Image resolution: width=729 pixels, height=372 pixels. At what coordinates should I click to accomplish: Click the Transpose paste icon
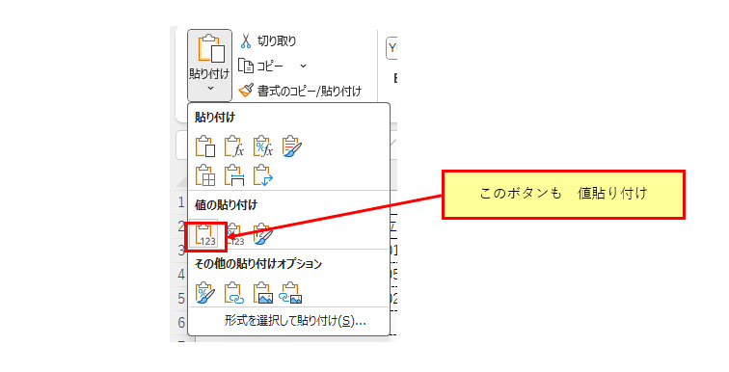tap(263, 175)
